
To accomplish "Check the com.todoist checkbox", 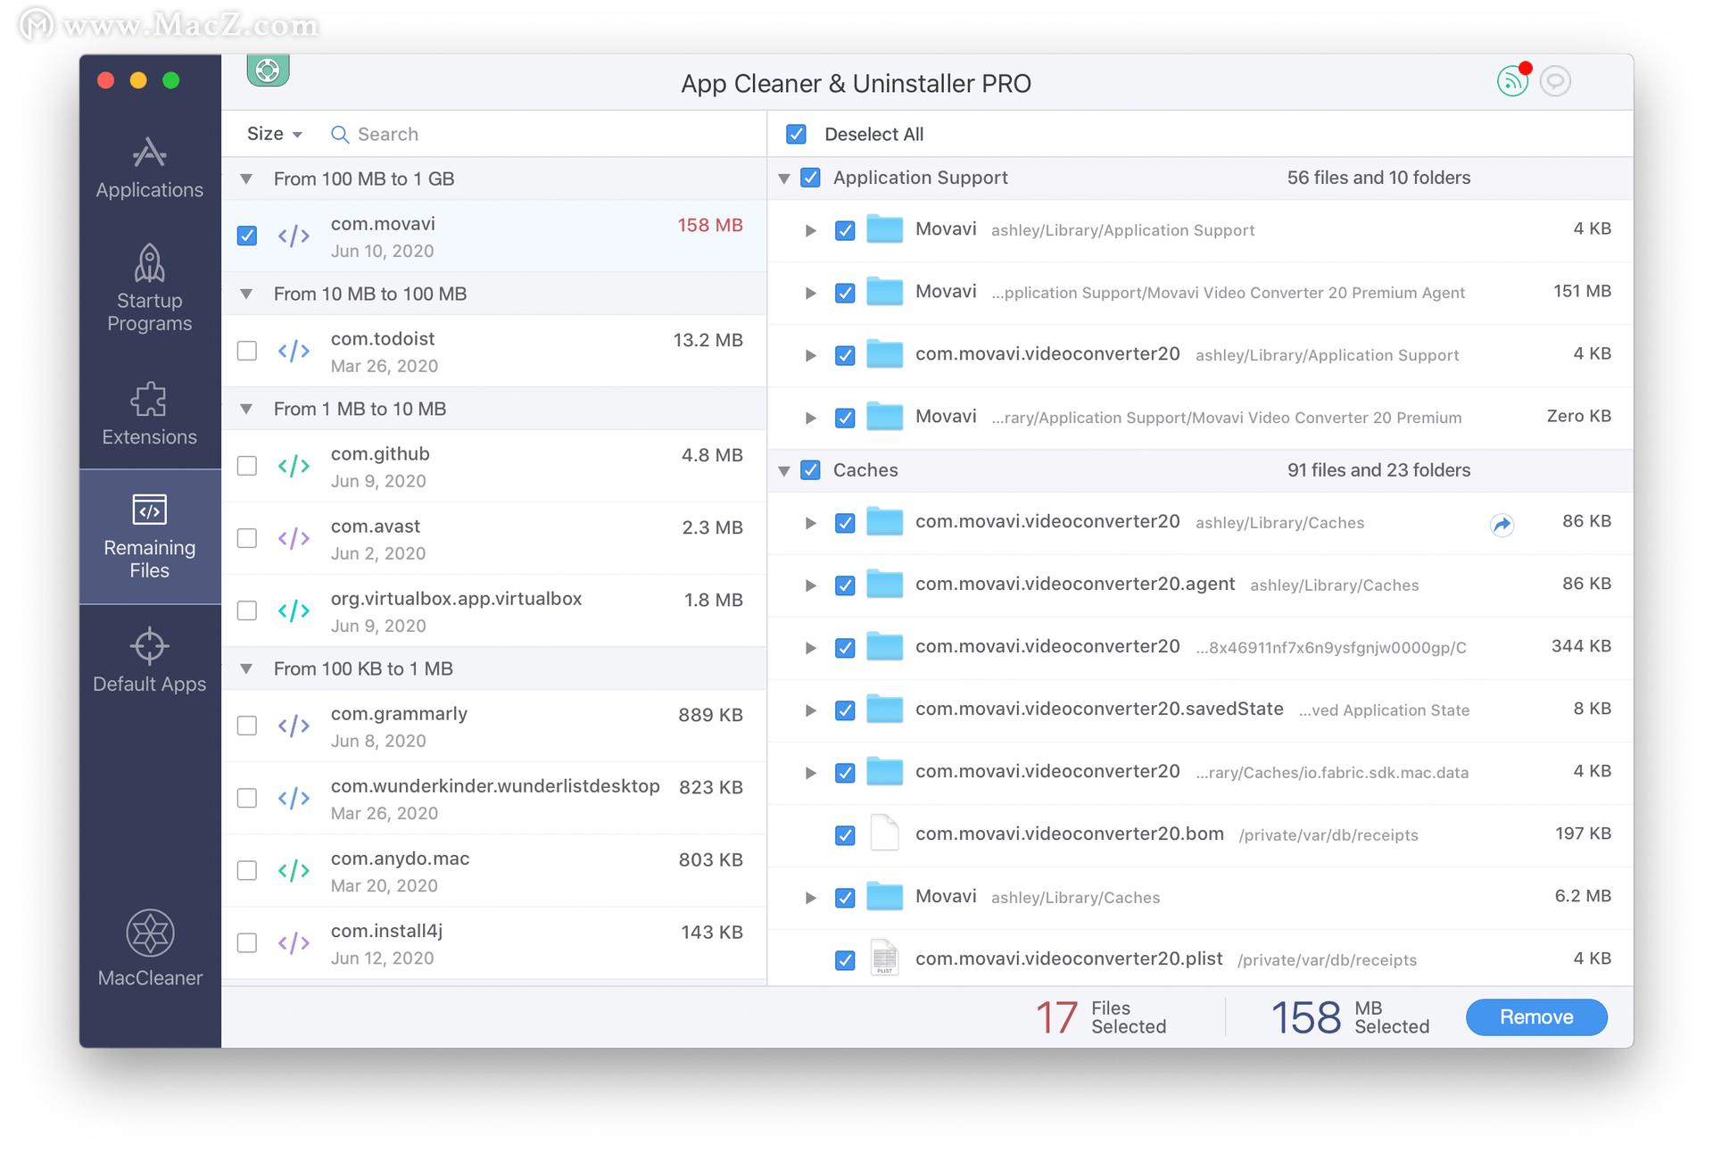I will pos(247,351).
